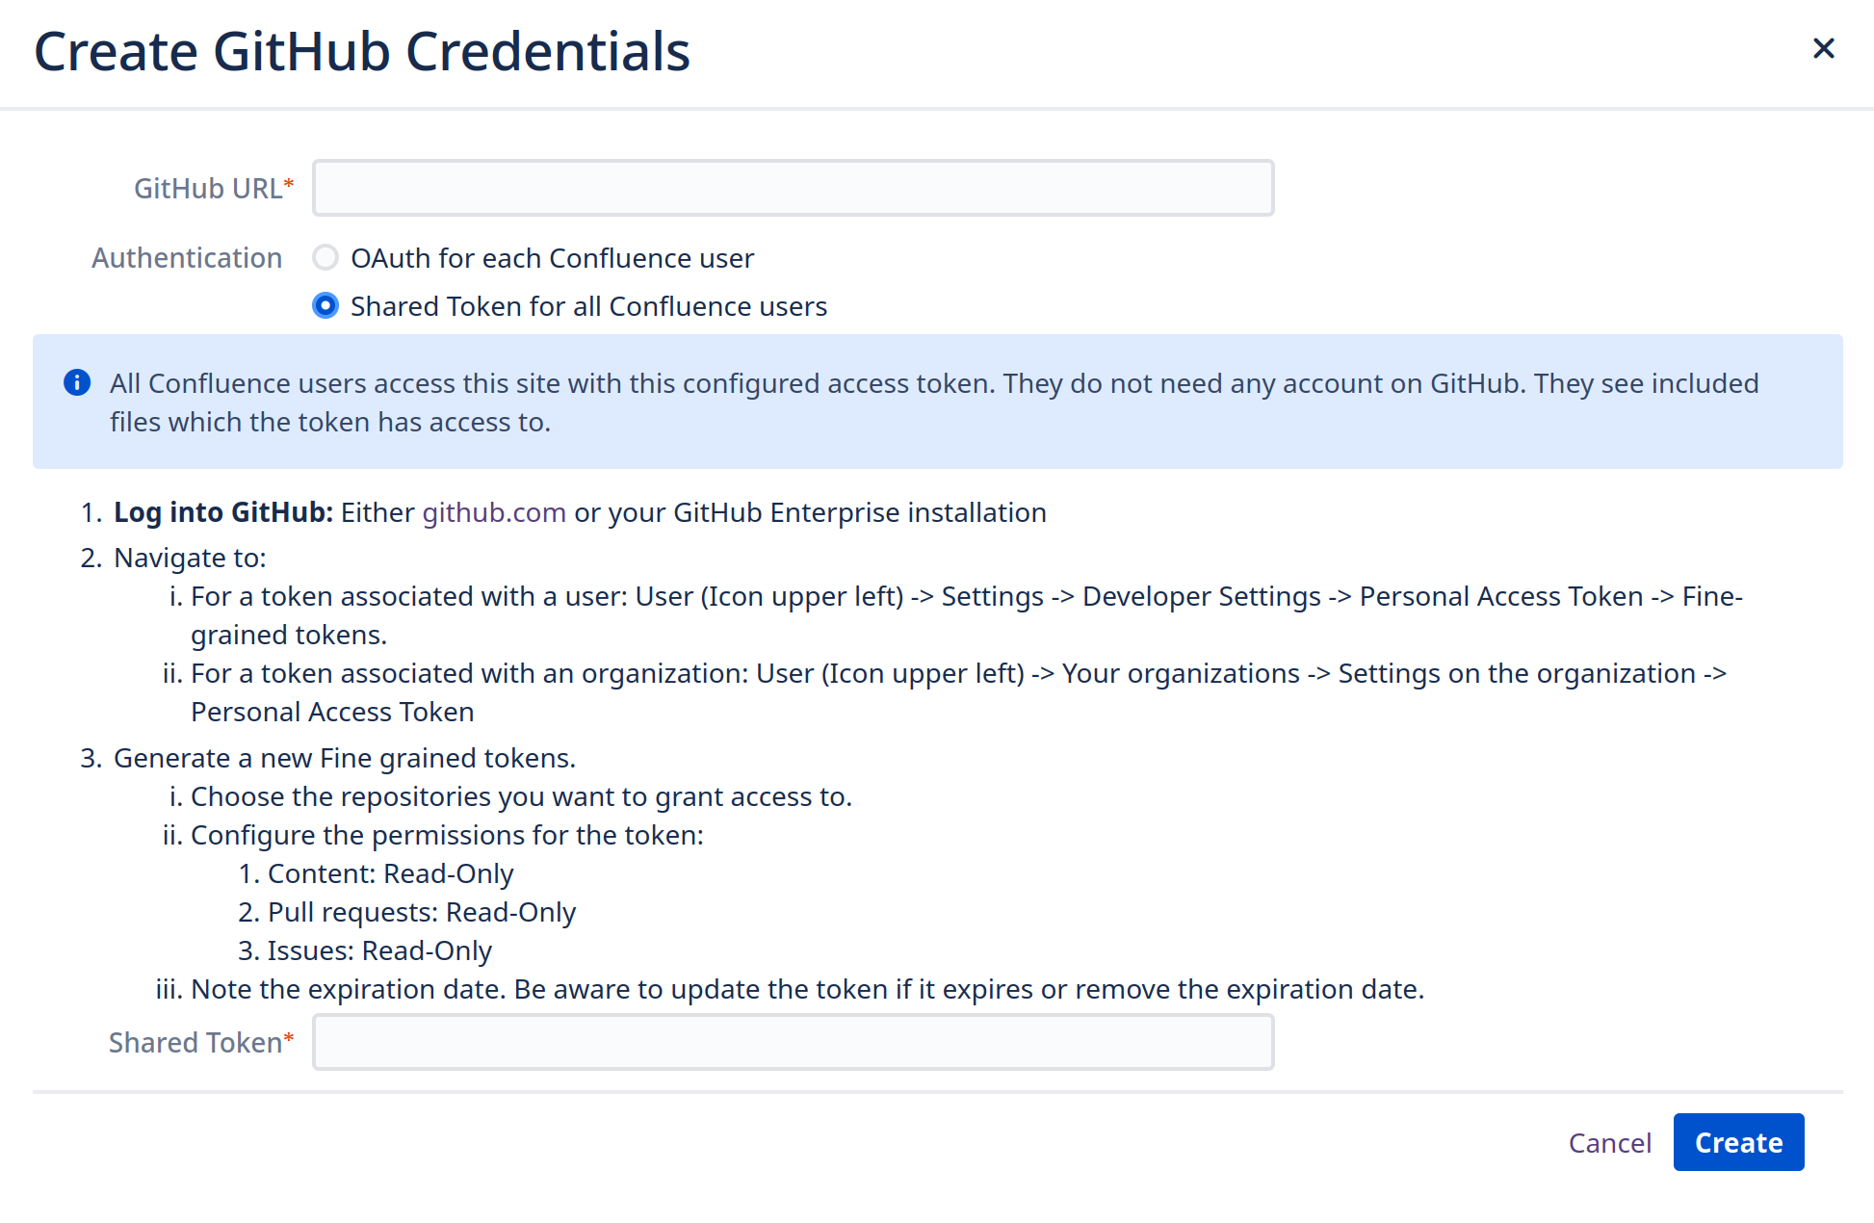Click the "Content: Read-Only" list item
Screen dimensions: 1874x1223
(390, 873)
